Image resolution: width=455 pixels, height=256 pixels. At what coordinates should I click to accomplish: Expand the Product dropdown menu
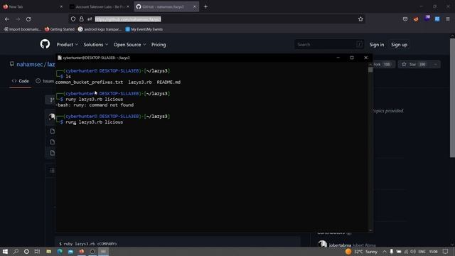click(67, 44)
